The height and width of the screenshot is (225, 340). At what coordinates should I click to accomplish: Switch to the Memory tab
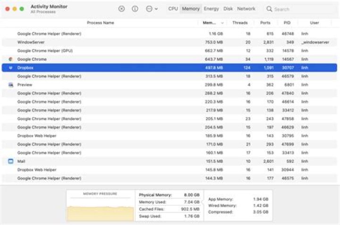pyautogui.click(x=191, y=9)
